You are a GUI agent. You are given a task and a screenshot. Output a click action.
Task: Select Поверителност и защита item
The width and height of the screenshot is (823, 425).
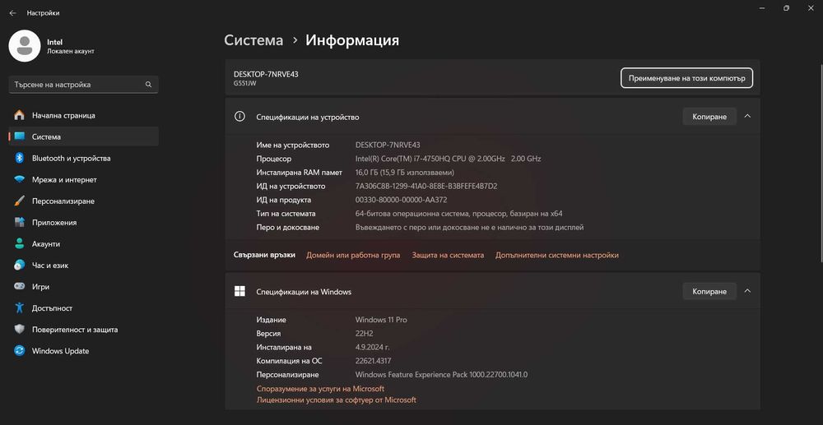[x=84, y=330]
